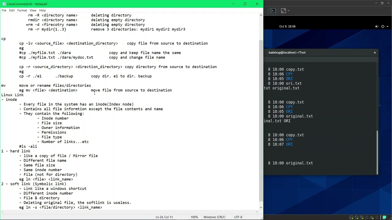The width and height of the screenshot is (392, 220).
Task: Click the '2 - soft link (Symbolic link)' heading
Action: coord(34,184)
